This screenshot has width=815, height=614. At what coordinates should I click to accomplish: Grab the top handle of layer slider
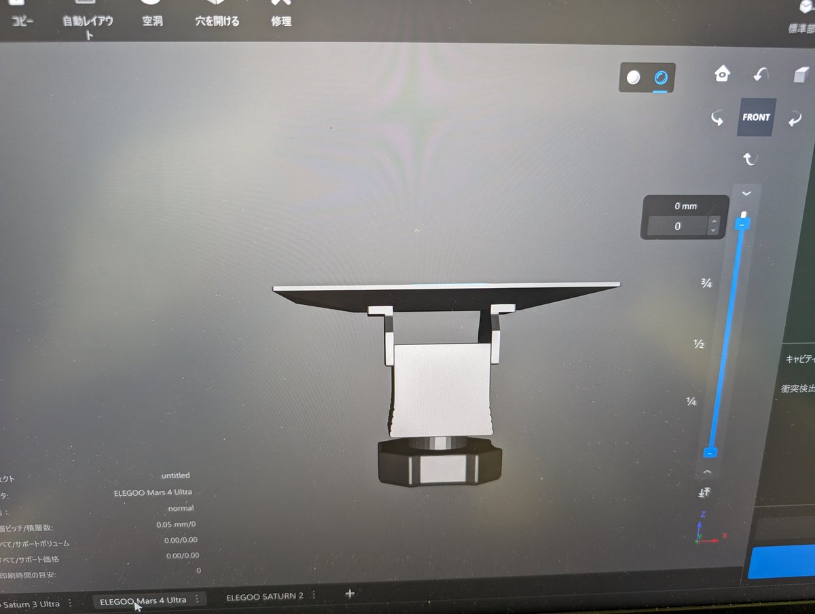tap(743, 223)
